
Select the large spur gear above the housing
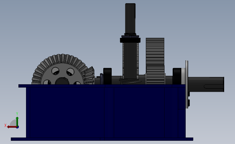pos(155,52)
